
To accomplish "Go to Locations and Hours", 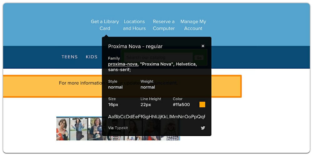I will [x=134, y=25].
